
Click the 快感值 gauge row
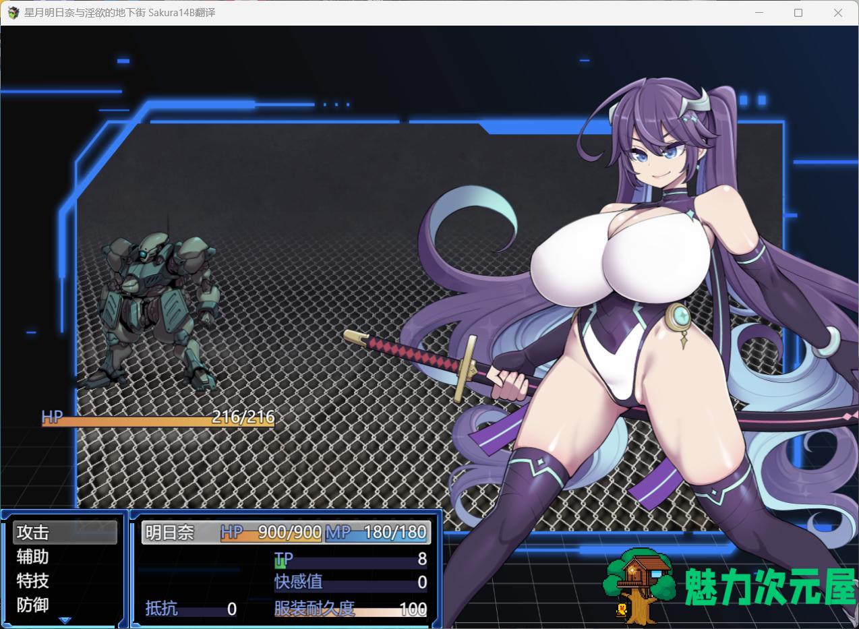(351, 582)
